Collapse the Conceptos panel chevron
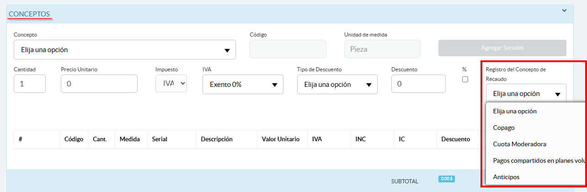Screen dimensions: 587x192 coord(564,11)
